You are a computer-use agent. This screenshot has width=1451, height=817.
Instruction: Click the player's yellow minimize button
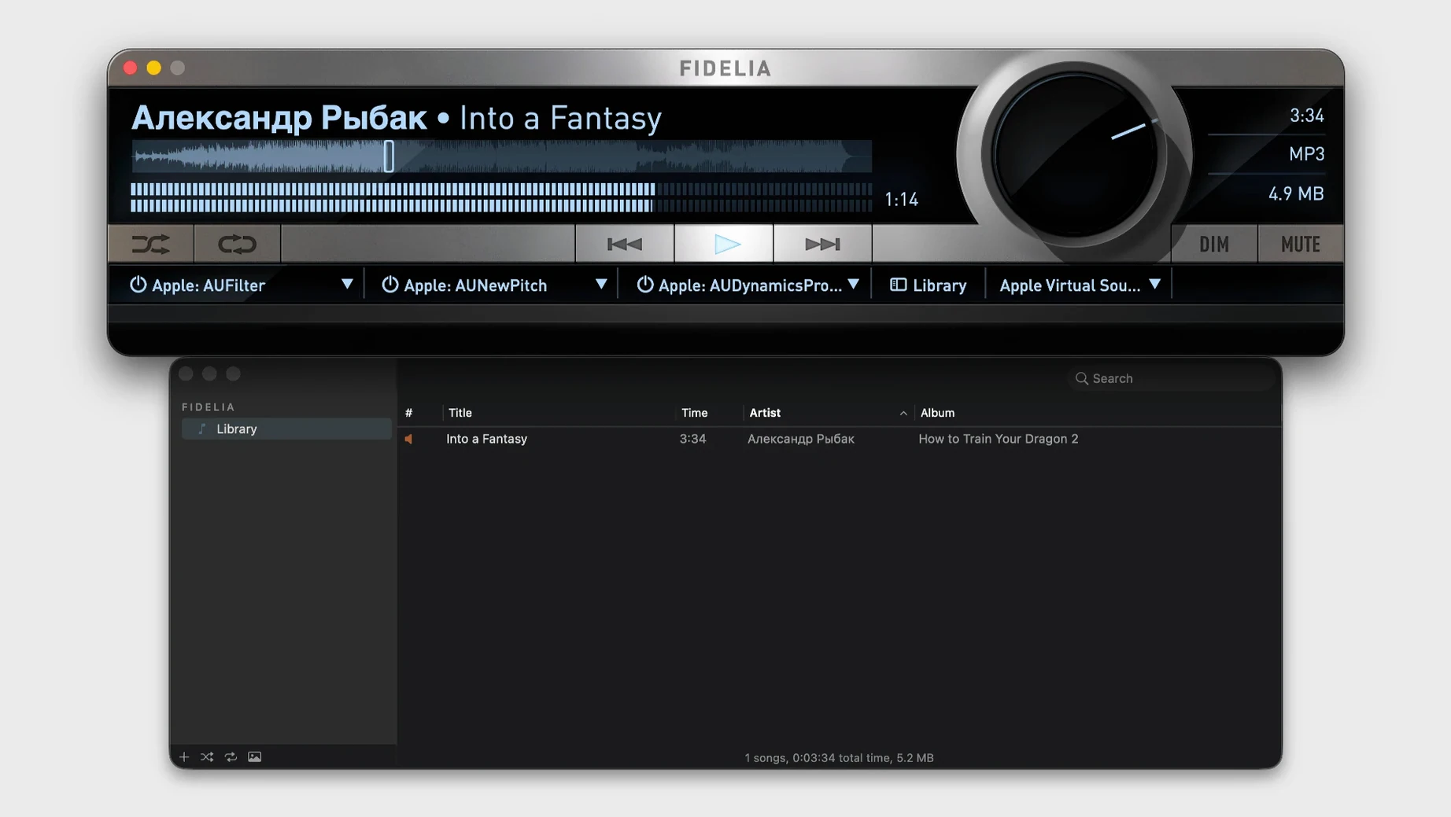click(154, 68)
